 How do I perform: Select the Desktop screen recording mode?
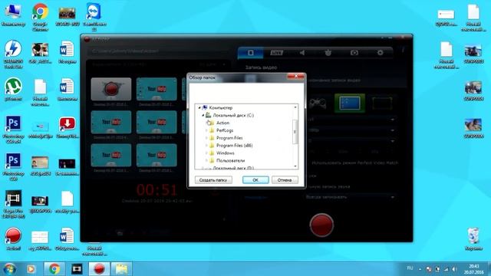pos(350,103)
